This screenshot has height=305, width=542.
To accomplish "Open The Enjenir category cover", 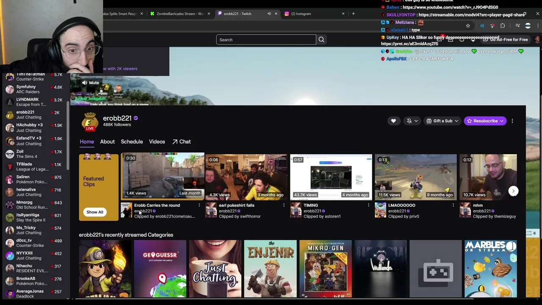I will [270, 269].
